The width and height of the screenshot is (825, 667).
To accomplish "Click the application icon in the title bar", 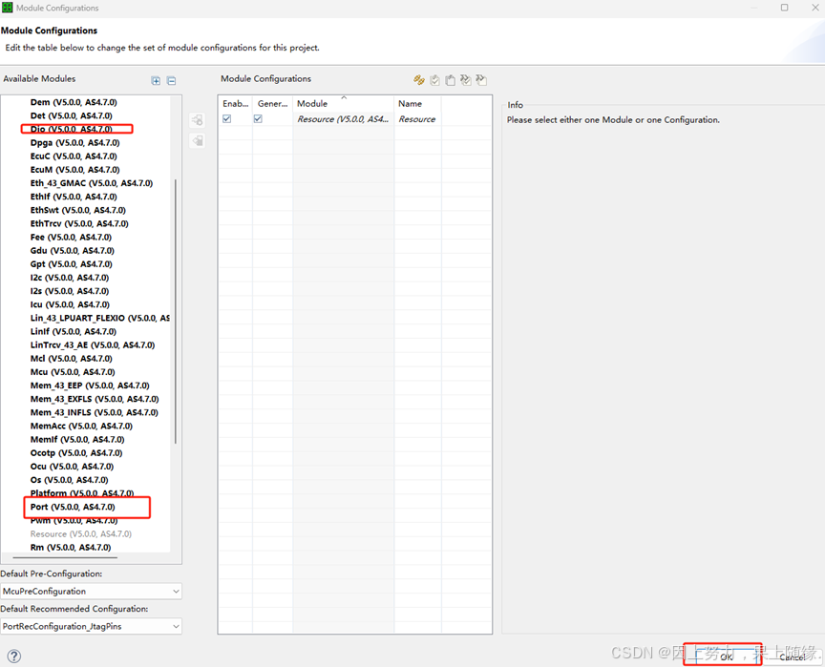I will click(x=8, y=8).
